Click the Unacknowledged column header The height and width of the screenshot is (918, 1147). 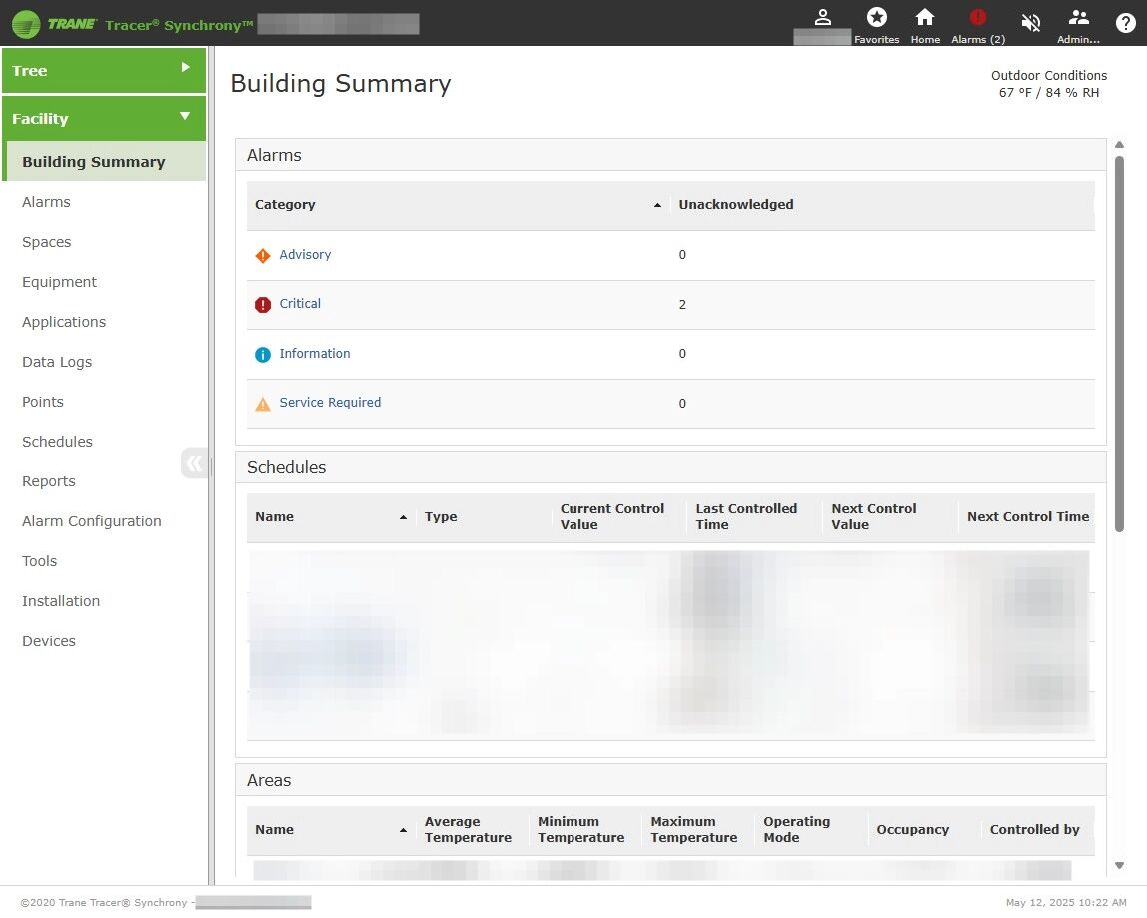click(x=736, y=204)
